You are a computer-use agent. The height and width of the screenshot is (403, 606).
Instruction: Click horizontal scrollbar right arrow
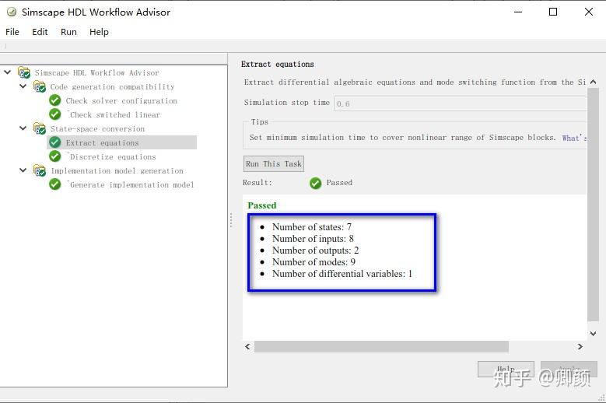pyautogui.click(x=580, y=346)
